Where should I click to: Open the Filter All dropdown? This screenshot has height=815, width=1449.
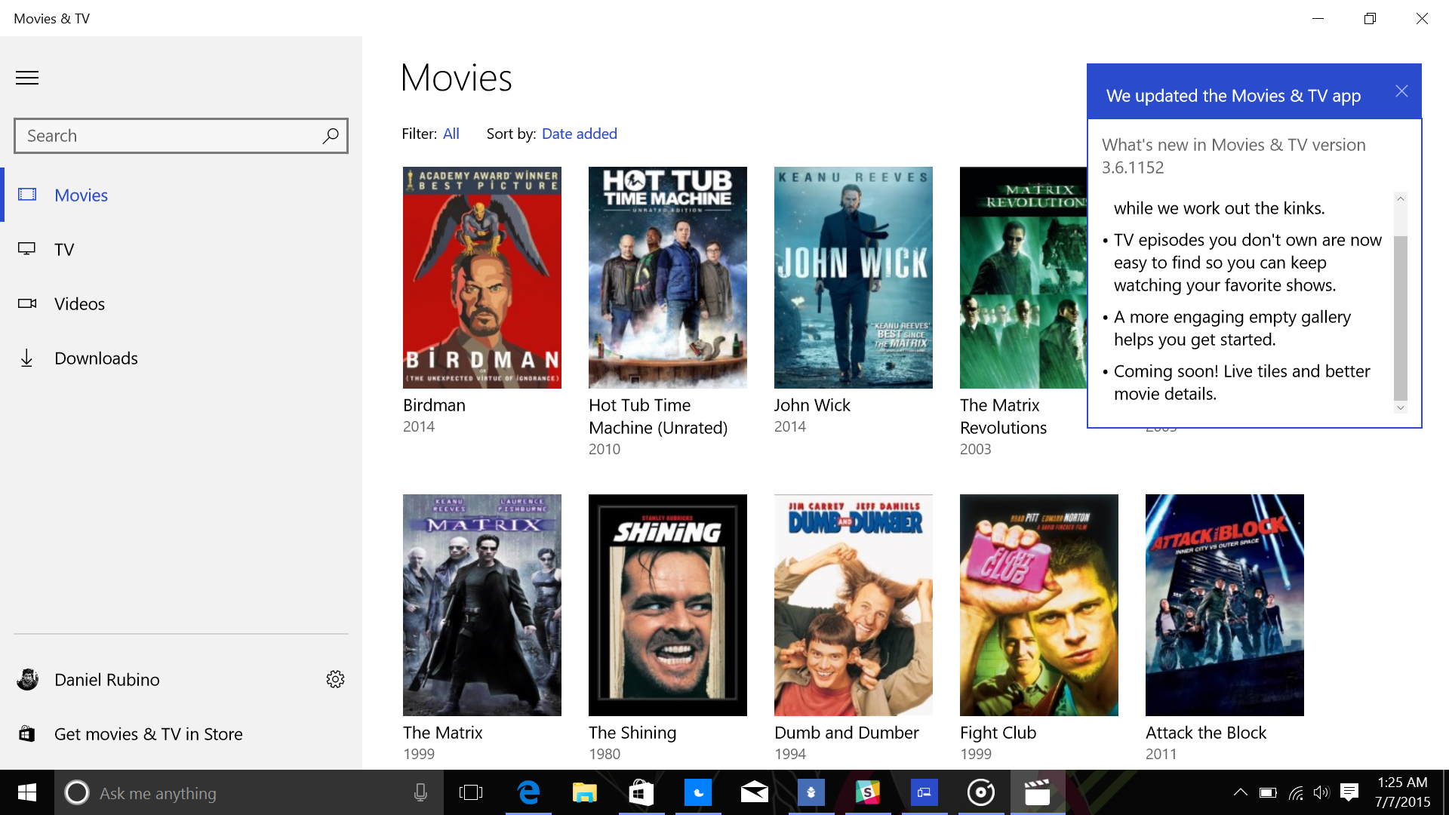click(451, 134)
